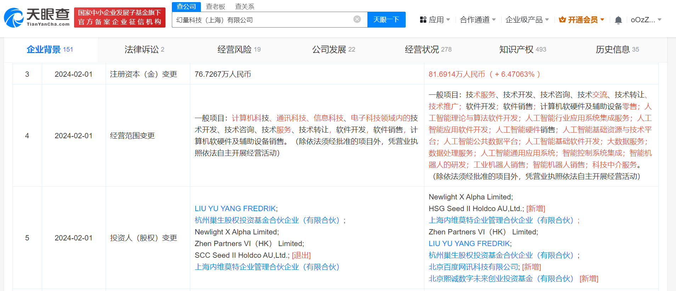Click the TianYanCha logo
676x291 pixels.
click(37, 17)
